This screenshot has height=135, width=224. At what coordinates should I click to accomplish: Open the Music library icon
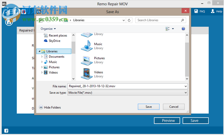(x=87, y=46)
